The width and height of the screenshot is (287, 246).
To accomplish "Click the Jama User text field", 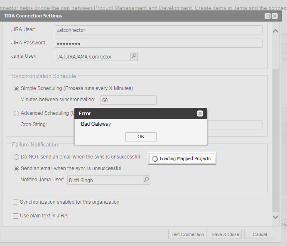I will point(93,56).
